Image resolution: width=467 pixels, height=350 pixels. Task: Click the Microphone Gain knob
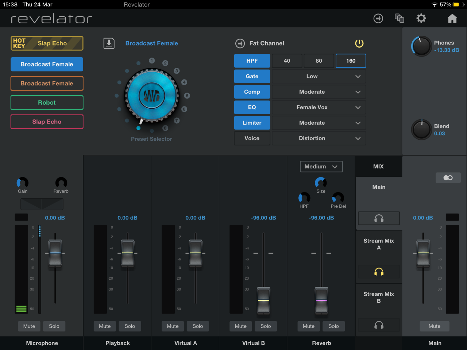pyautogui.click(x=23, y=182)
